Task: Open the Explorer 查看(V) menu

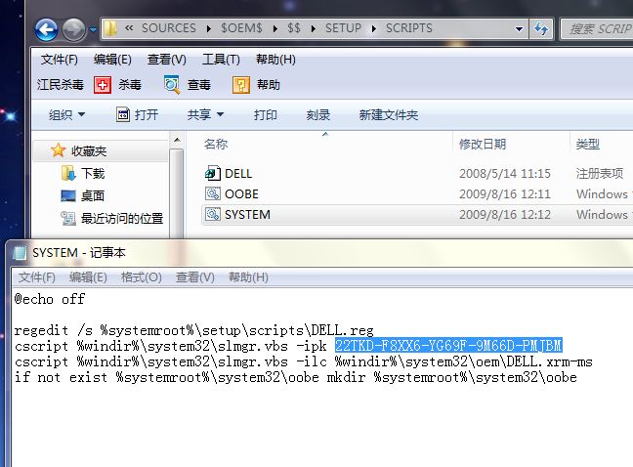Action: pyautogui.click(x=167, y=60)
